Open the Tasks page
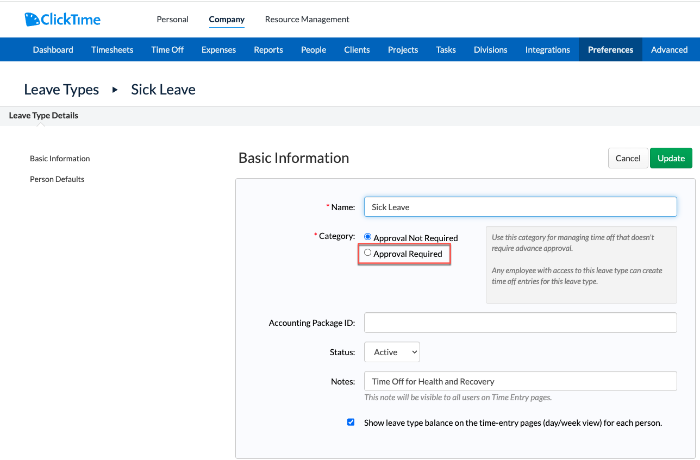Viewport: 700px width, 460px height. pyautogui.click(x=446, y=49)
